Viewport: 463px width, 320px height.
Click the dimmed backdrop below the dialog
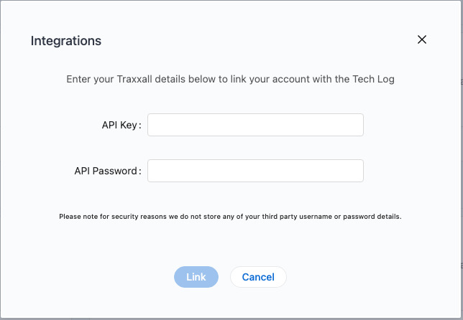pos(230,318)
